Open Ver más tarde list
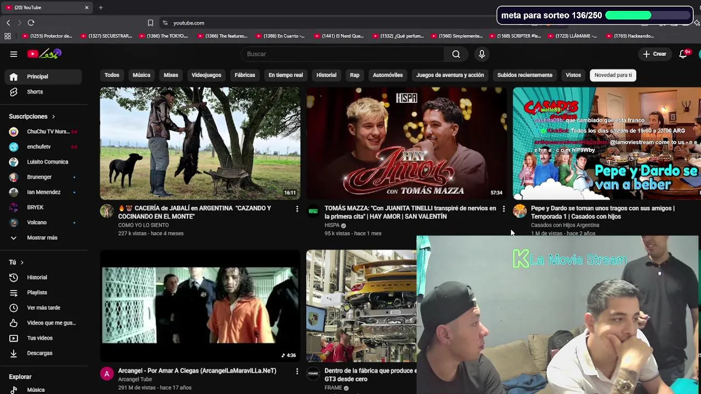Screen dimensions: 701x394 [44, 308]
